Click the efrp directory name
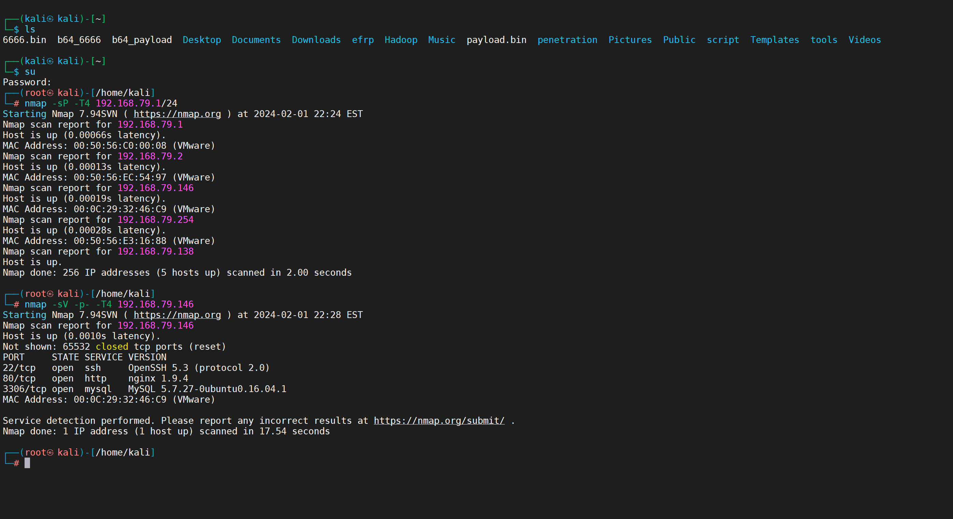The image size is (953, 519). click(x=363, y=40)
